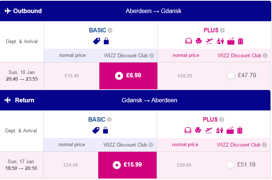
Task: Click the info icon beside return BASIC heading
Action: click(x=109, y=120)
